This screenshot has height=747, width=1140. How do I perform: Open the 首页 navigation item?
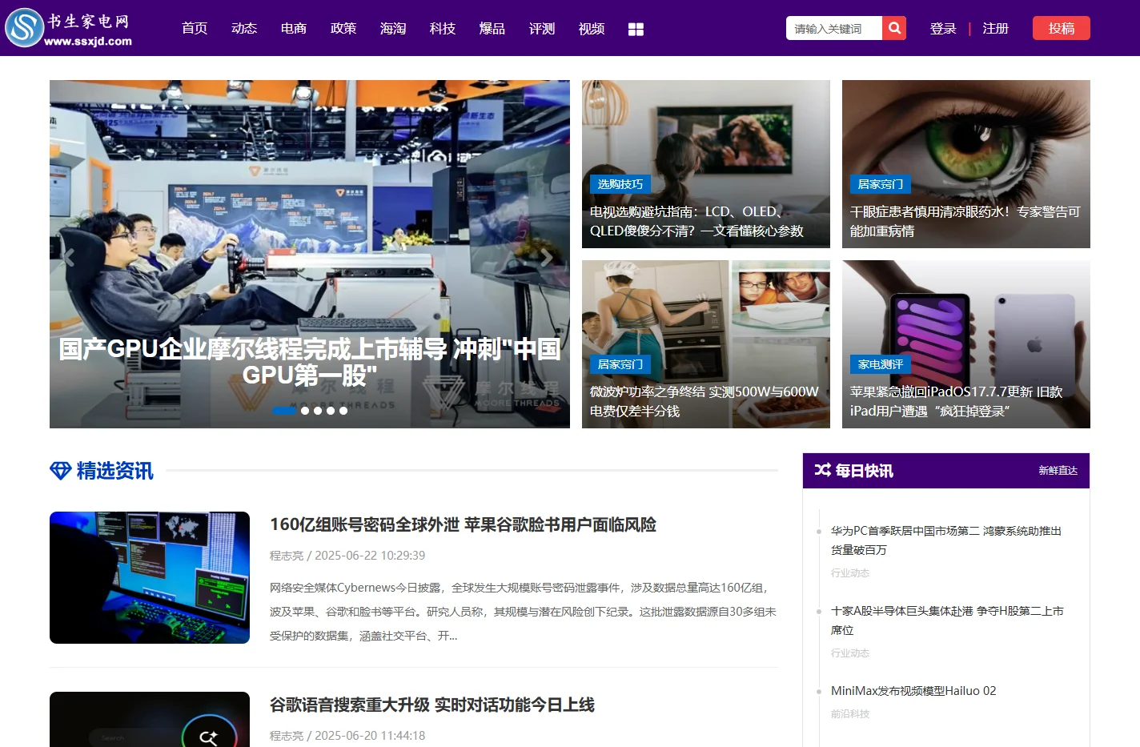tap(195, 28)
